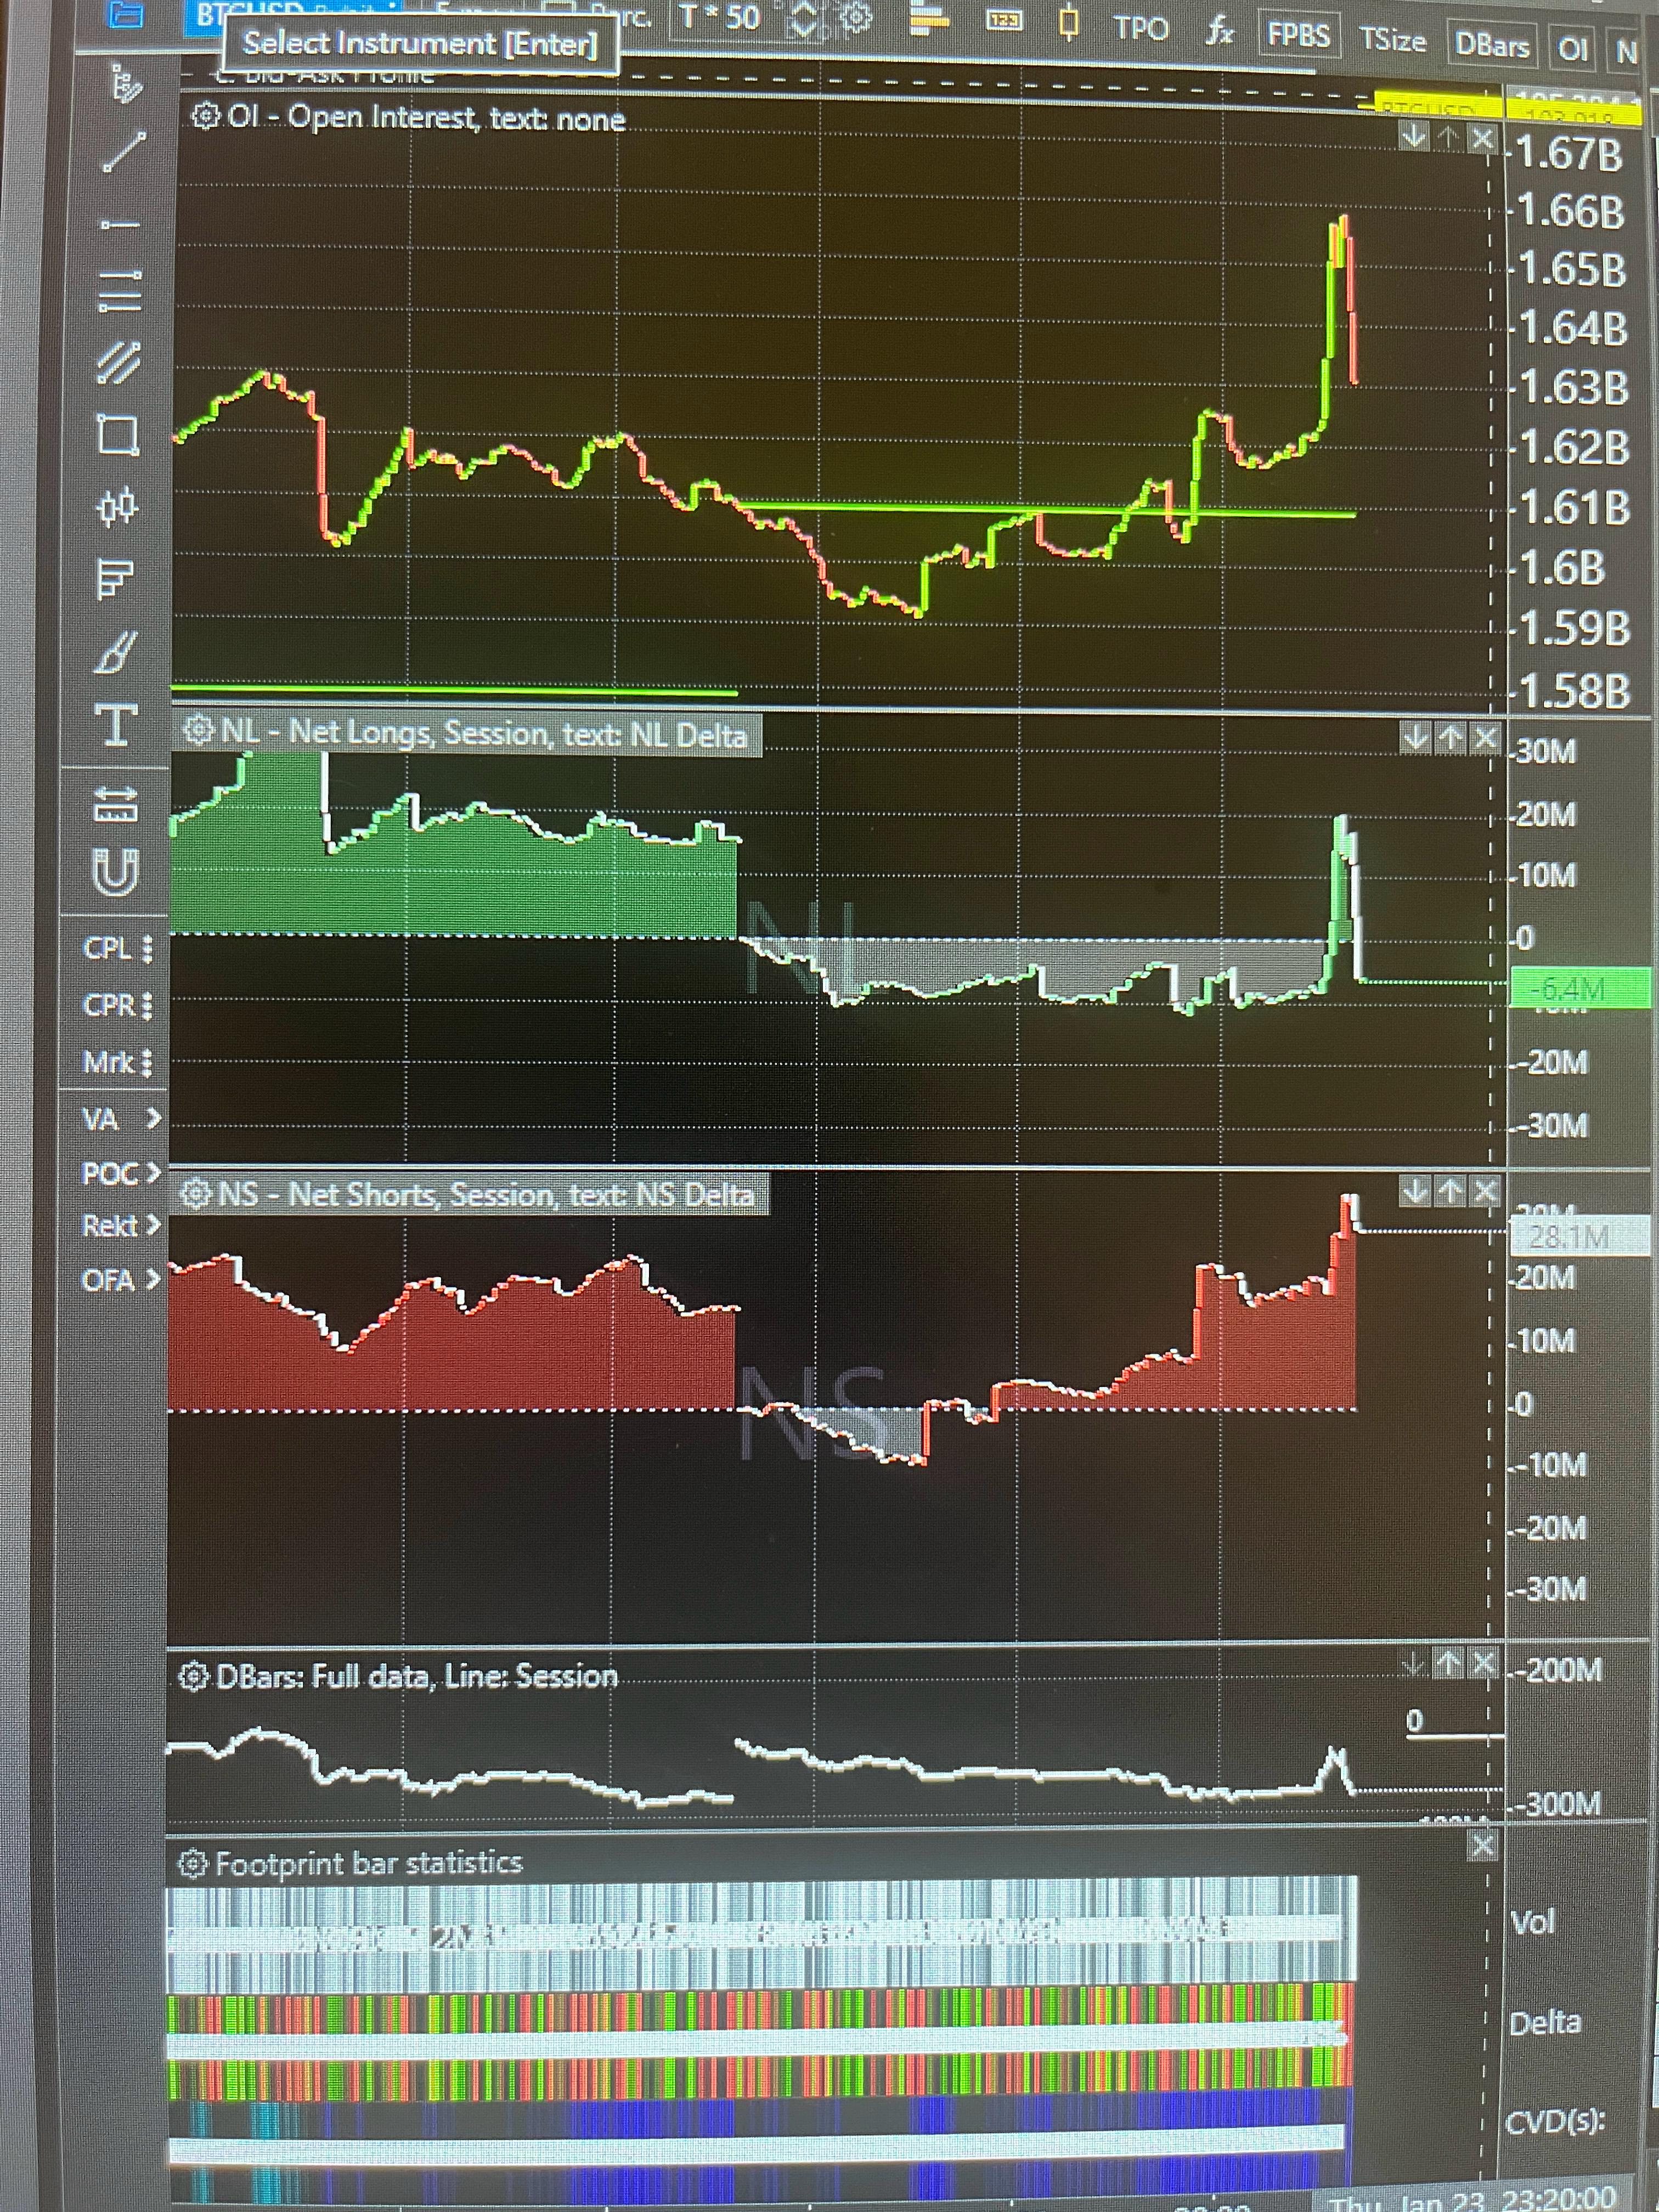Click the CVD(s) row label
Screen dimensions: 1659x2212
click(x=1555, y=2121)
